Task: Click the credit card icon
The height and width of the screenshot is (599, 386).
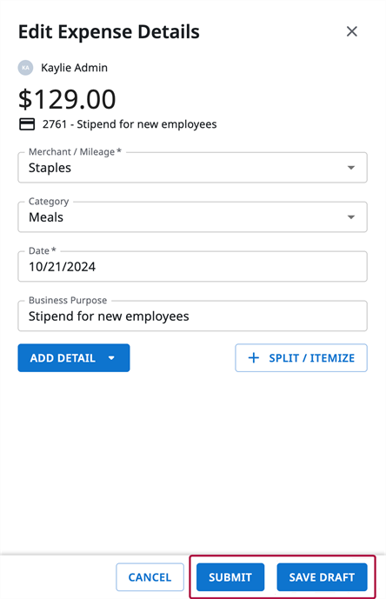Action: coord(27,124)
